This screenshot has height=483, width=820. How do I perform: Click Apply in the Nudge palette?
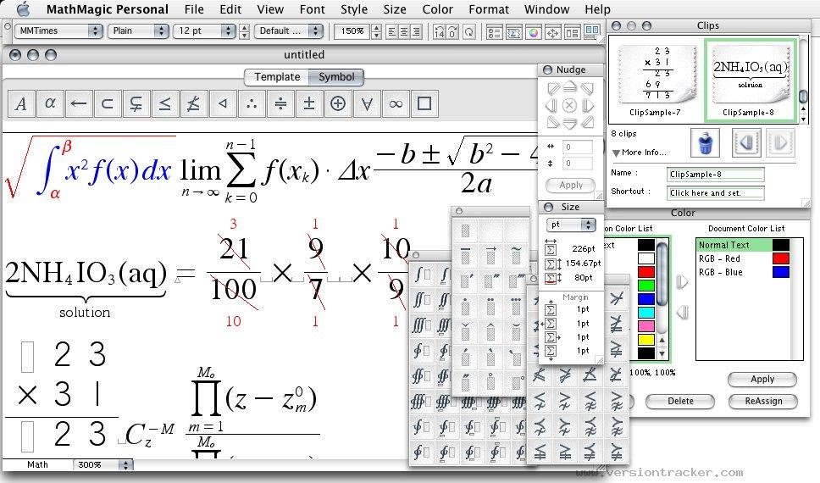(x=570, y=185)
